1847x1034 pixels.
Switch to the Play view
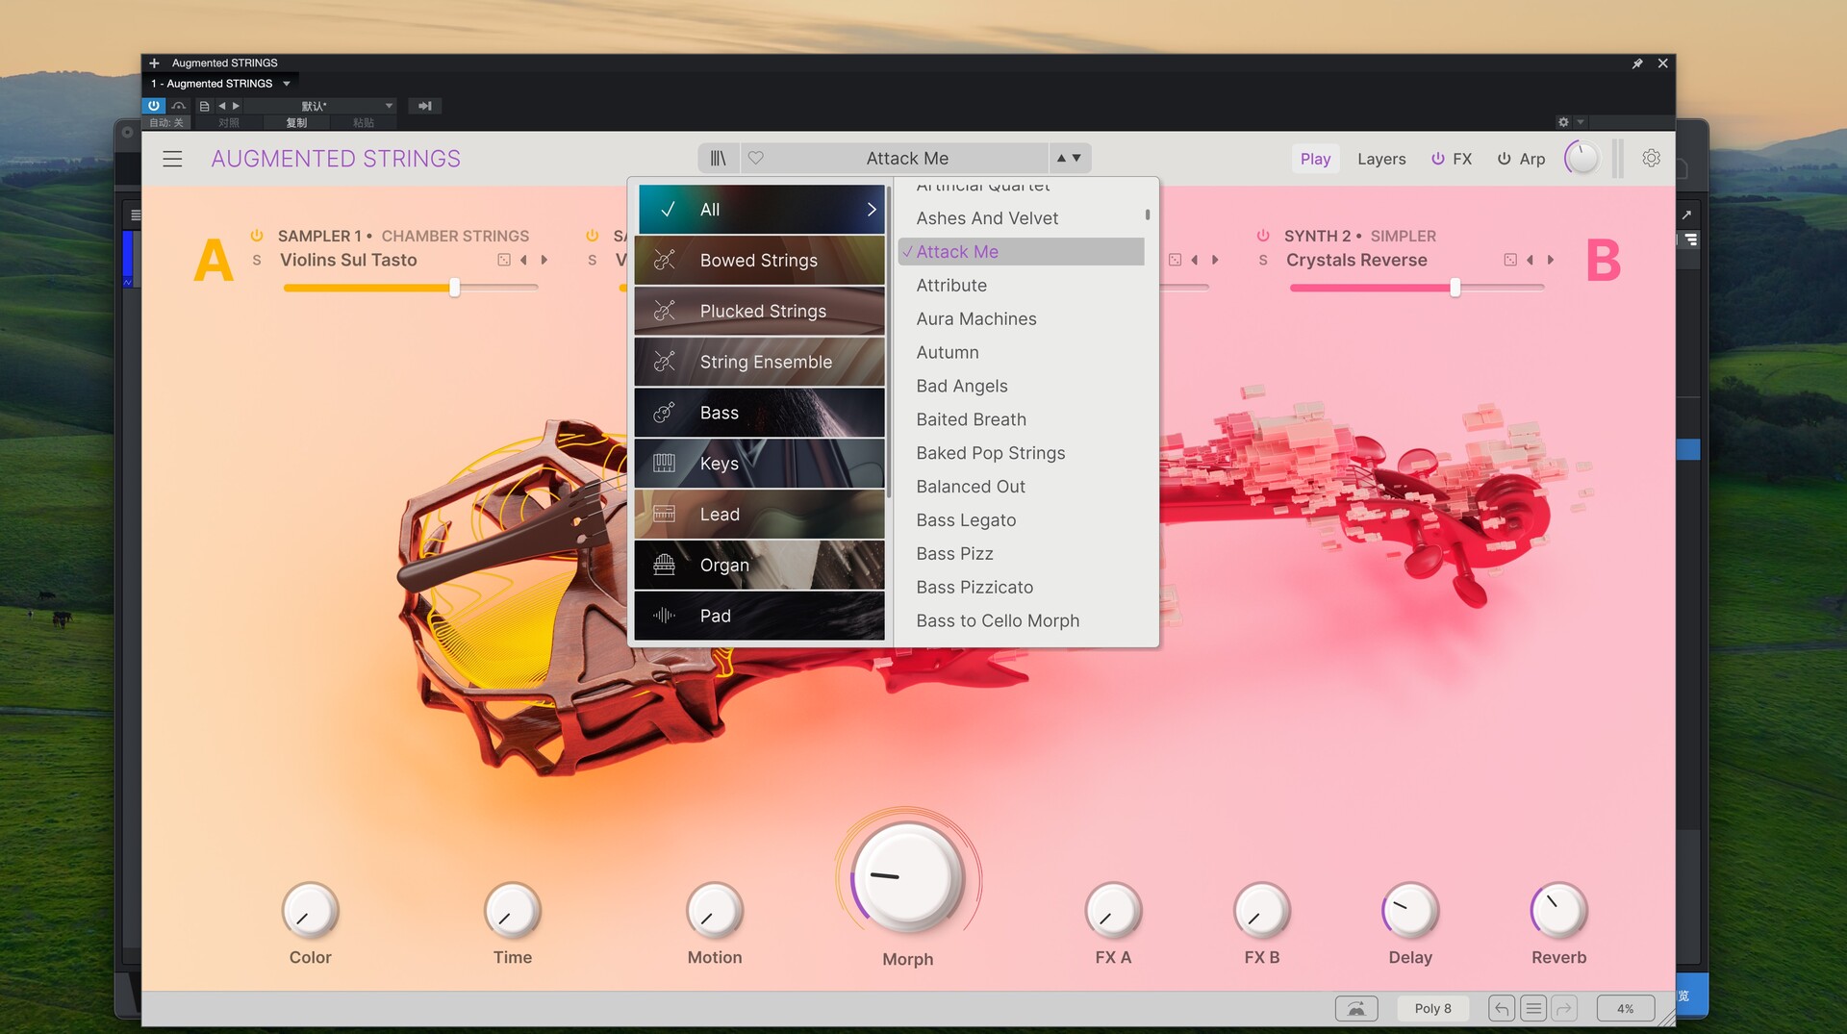1315,159
